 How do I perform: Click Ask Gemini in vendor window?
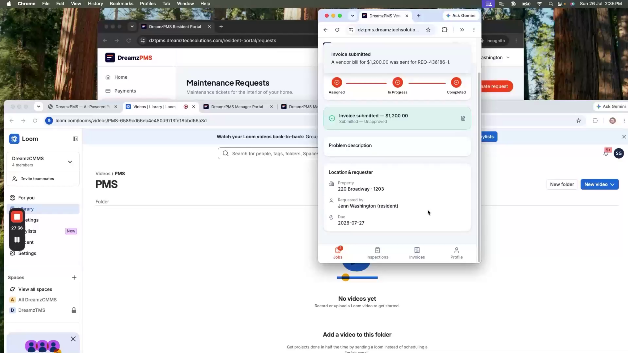461,16
